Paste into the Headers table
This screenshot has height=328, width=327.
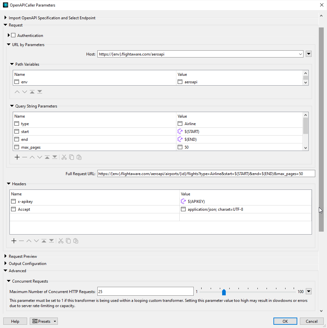coord(75,241)
